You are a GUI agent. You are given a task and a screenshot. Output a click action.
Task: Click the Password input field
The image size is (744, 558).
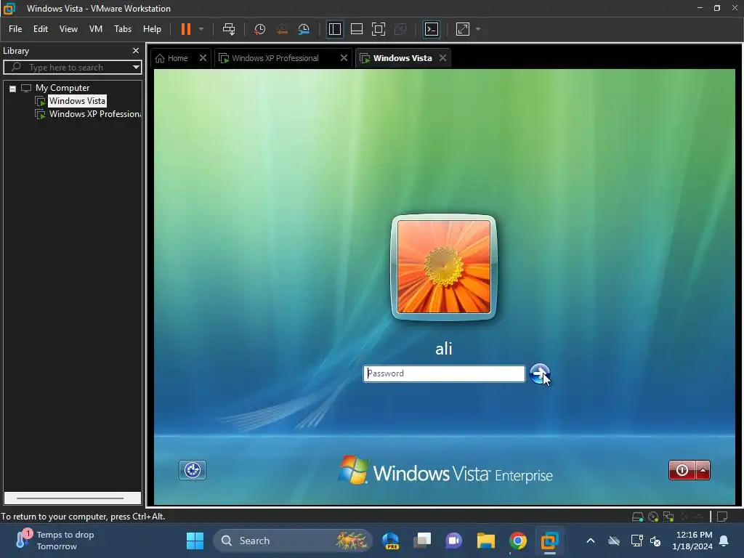click(444, 373)
